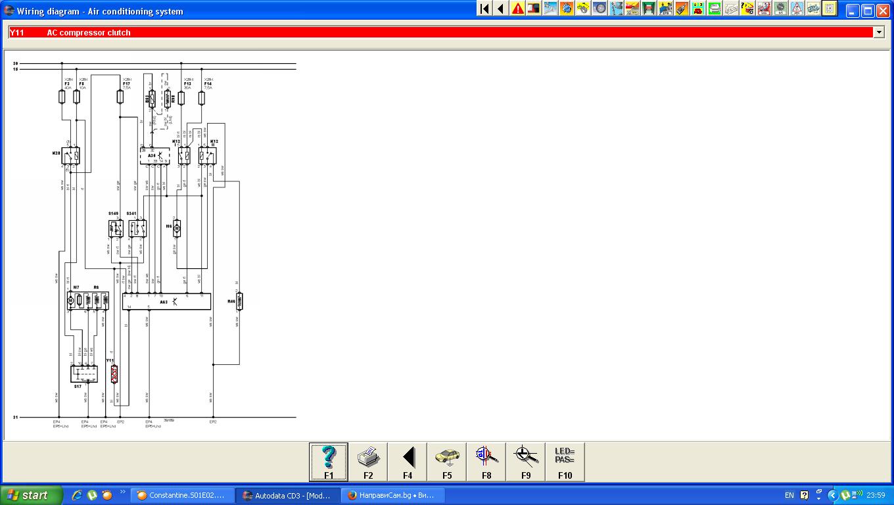This screenshot has height=505, width=894.
Task: Open the F10 LED/PAS abbreviations button
Action: [565, 462]
